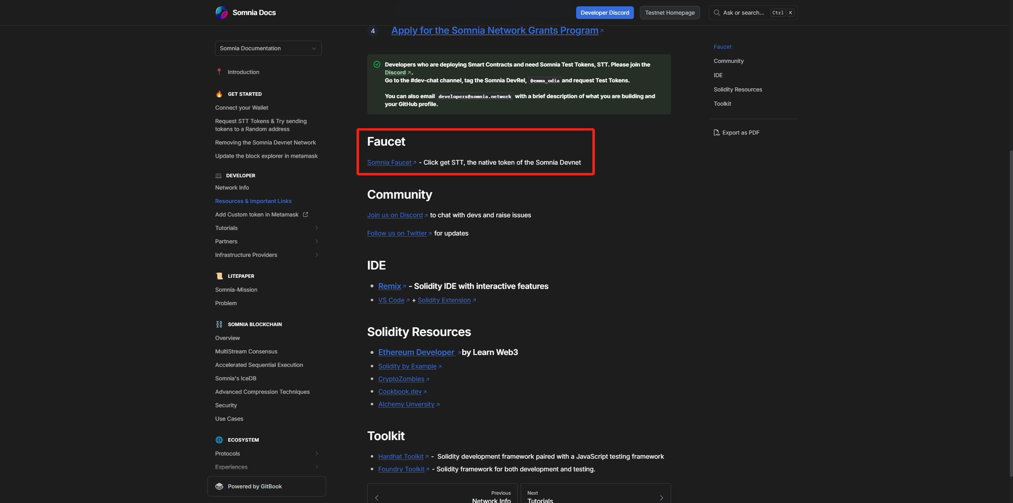This screenshot has width=1013, height=503.
Task: Open Overview under Somnia Blockchain
Action: 228,338
